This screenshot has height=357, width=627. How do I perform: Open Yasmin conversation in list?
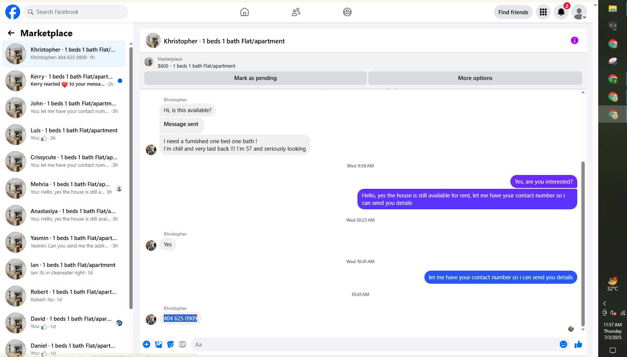pyautogui.click(x=64, y=242)
